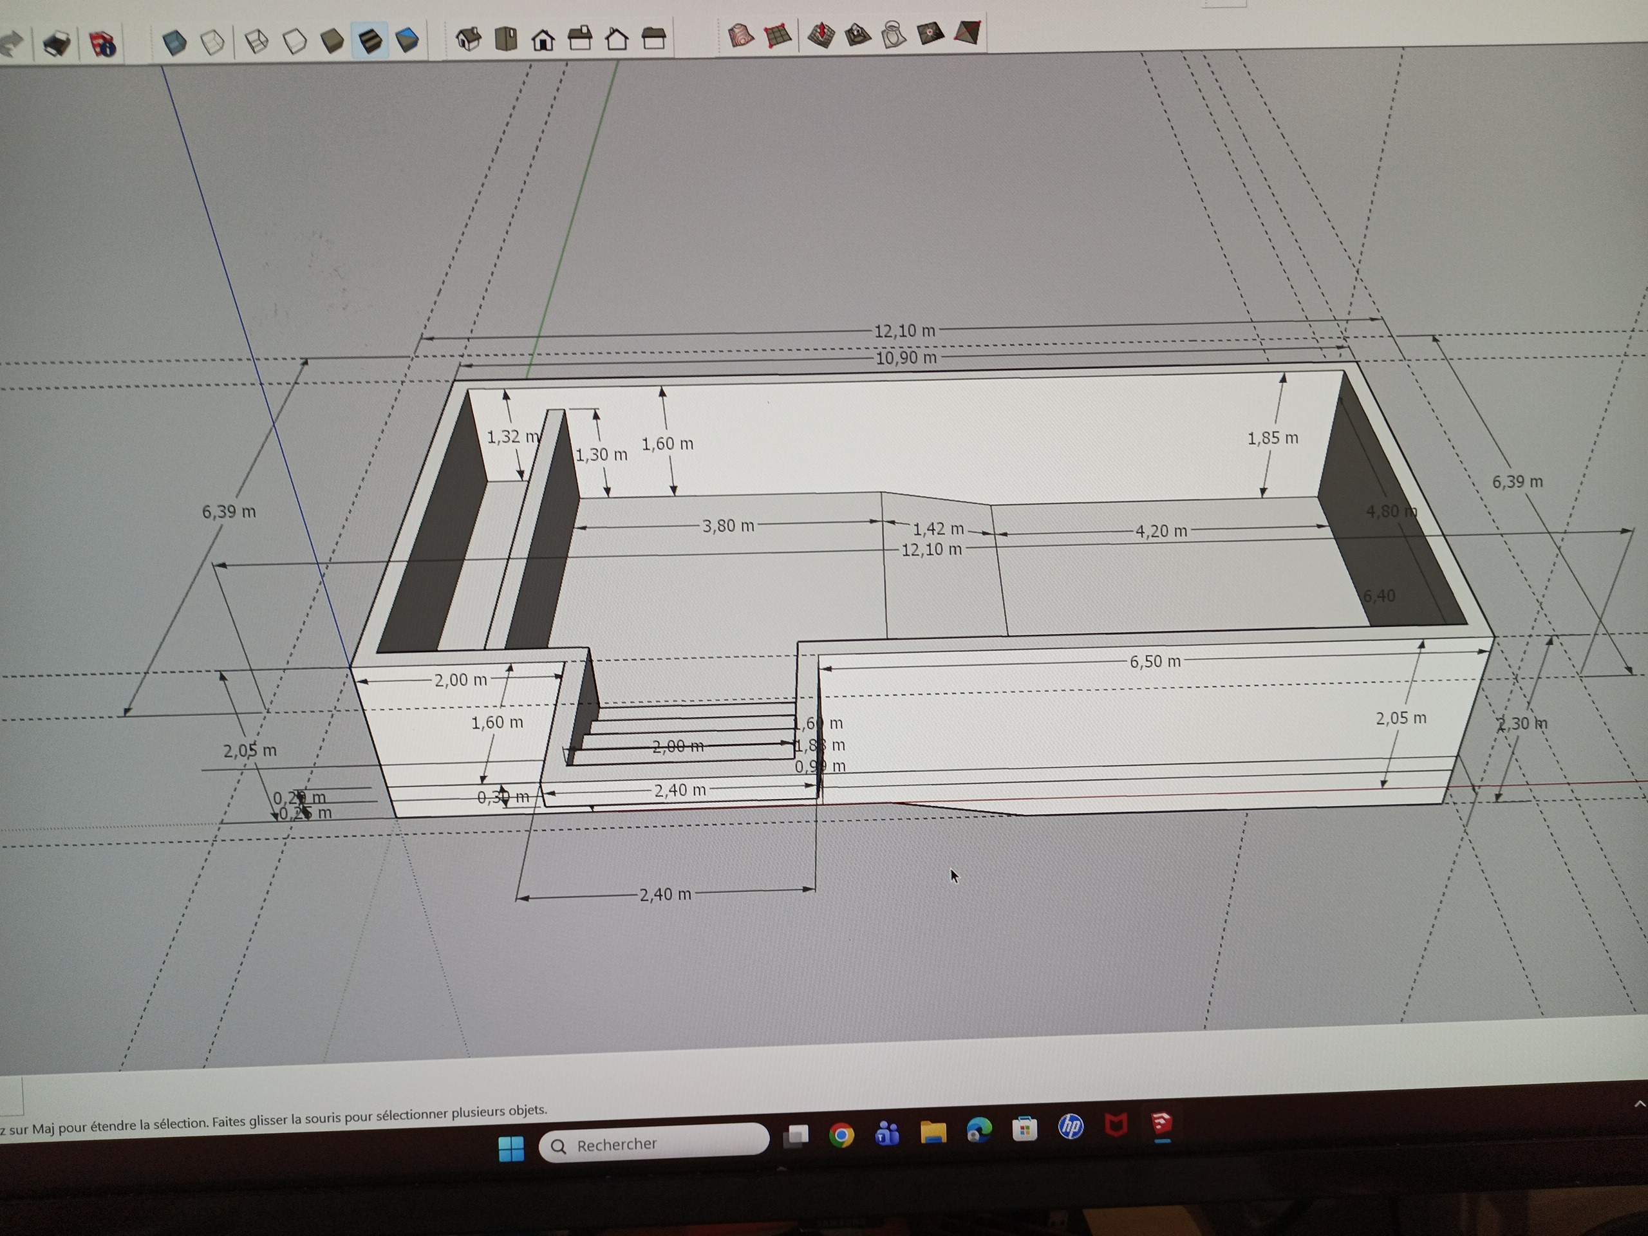The height and width of the screenshot is (1236, 1648).
Task: Switch to Wireframe face style
Action: pyautogui.click(x=257, y=41)
